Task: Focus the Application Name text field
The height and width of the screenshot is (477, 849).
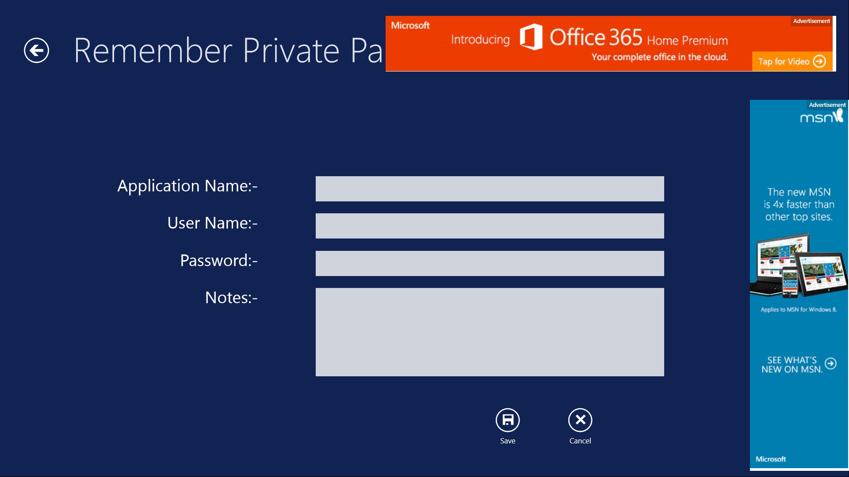Action: pyautogui.click(x=490, y=189)
